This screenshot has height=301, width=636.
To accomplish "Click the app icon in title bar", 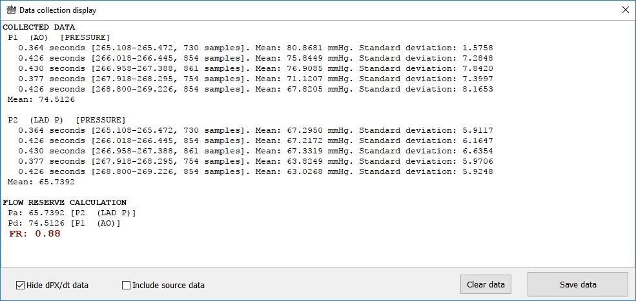I will [11, 10].
